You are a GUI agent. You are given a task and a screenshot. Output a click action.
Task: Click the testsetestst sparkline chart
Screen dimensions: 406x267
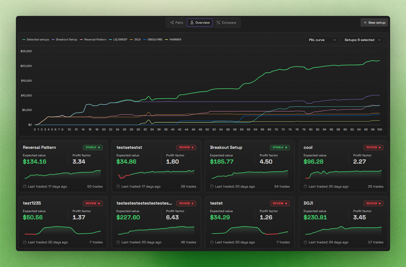click(156, 174)
